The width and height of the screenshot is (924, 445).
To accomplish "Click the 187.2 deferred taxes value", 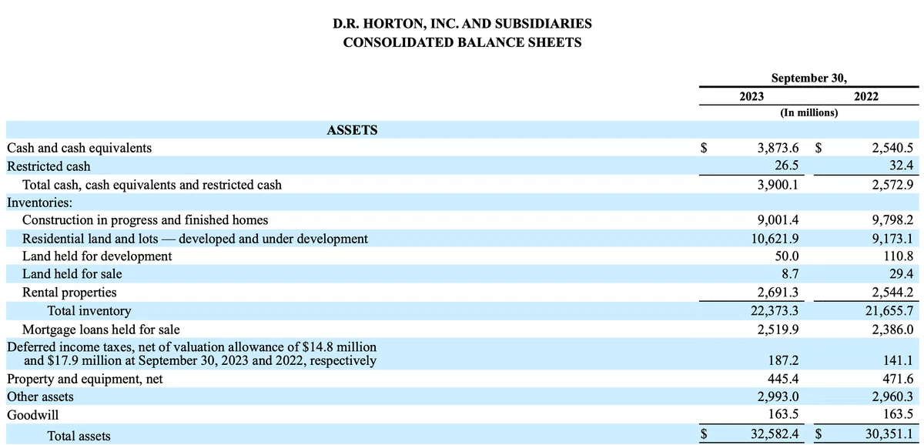I will 783,360.
